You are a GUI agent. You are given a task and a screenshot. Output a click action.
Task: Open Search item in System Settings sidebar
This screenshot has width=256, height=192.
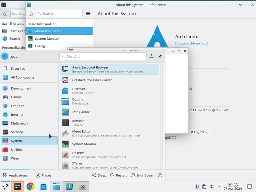coord(13,38)
